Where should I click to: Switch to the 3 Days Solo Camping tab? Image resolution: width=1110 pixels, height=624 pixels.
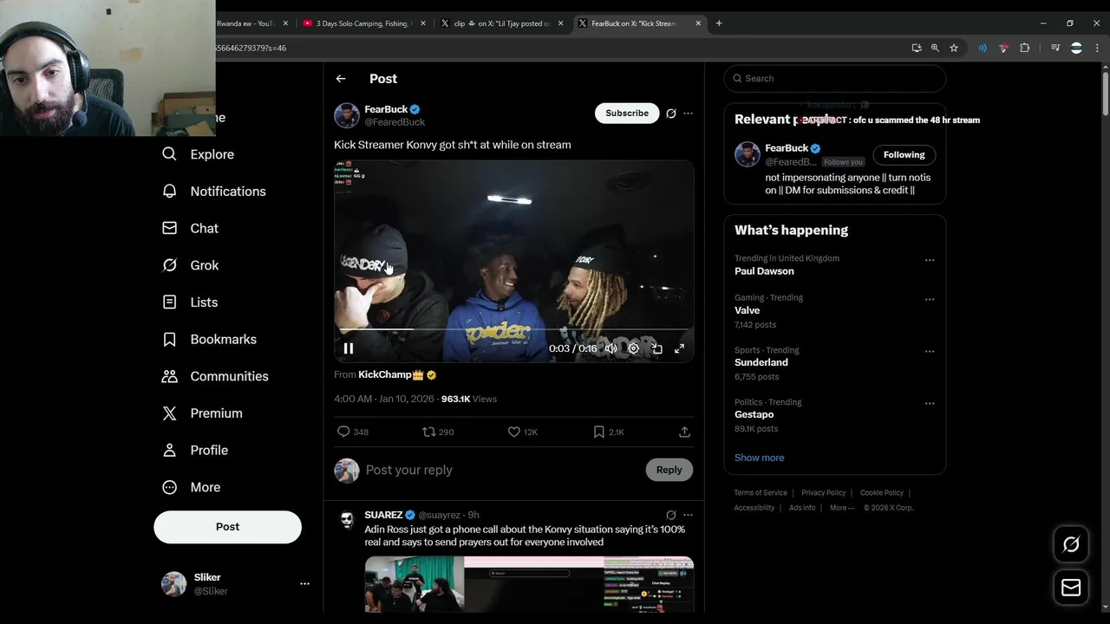pyautogui.click(x=363, y=23)
